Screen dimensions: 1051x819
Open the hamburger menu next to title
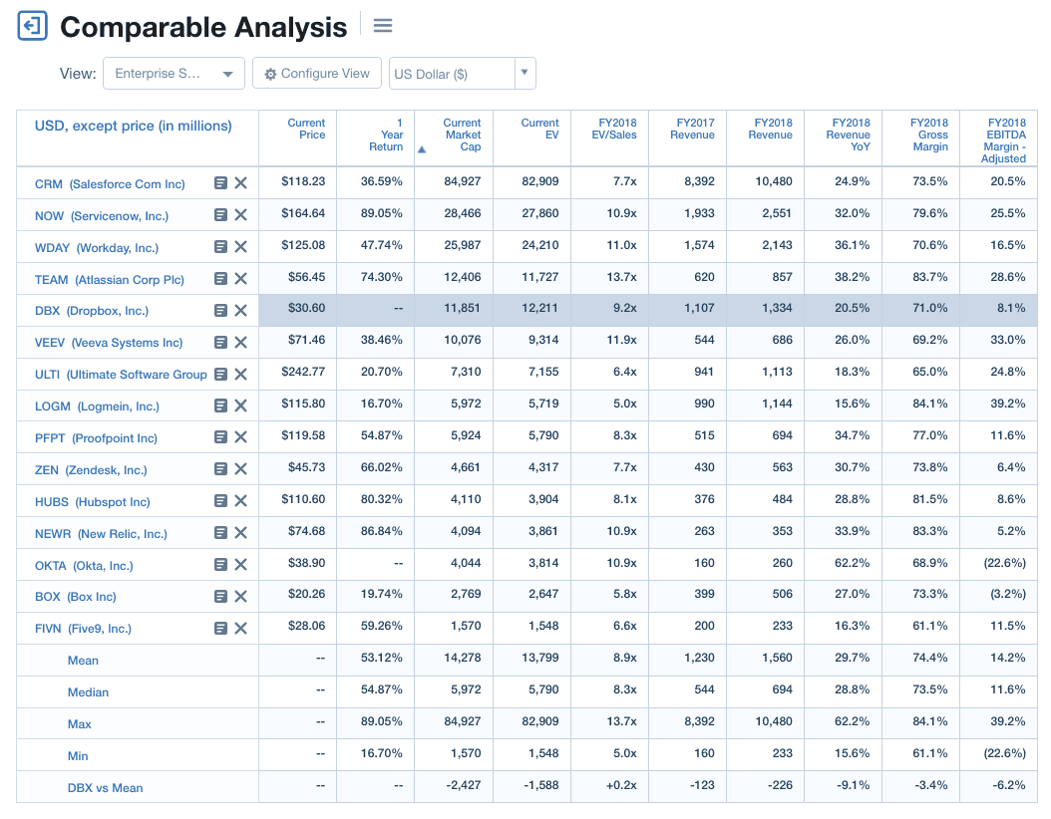click(x=383, y=26)
